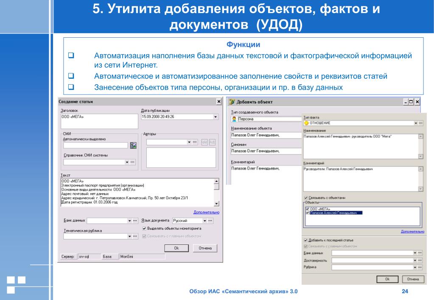Click the ellipsis button next to Тип факта
The width and height of the screenshot is (434, 300).
click(421, 123)
